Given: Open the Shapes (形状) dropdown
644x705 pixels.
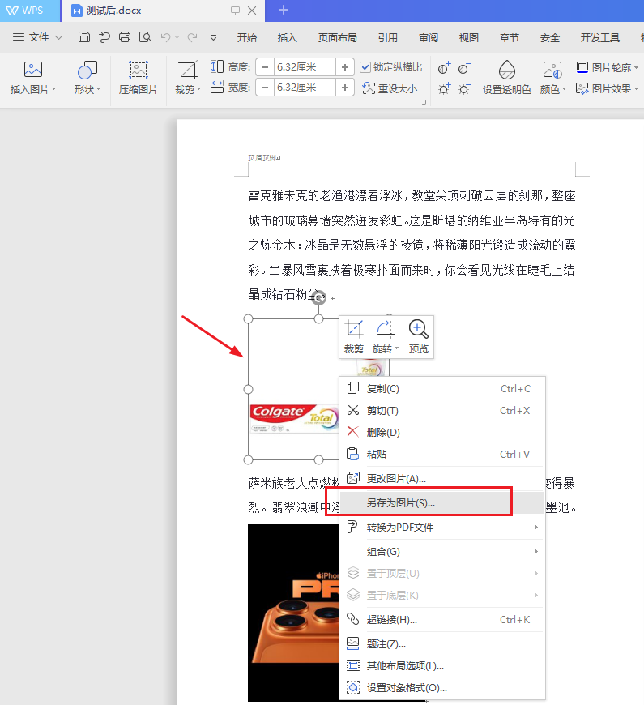Looking at the screenshot, I should point(87,79).
